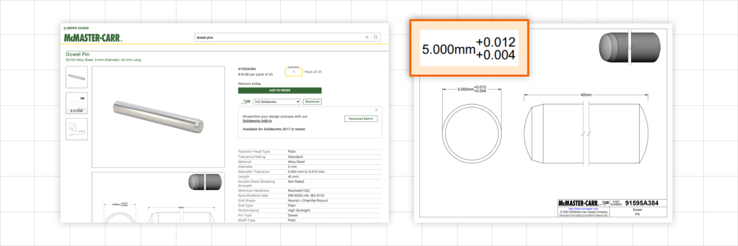Image resolution: width=738 pixels, height=246 pixels.
Task: Click the search magnifier icon
Action: coord(376,37)
